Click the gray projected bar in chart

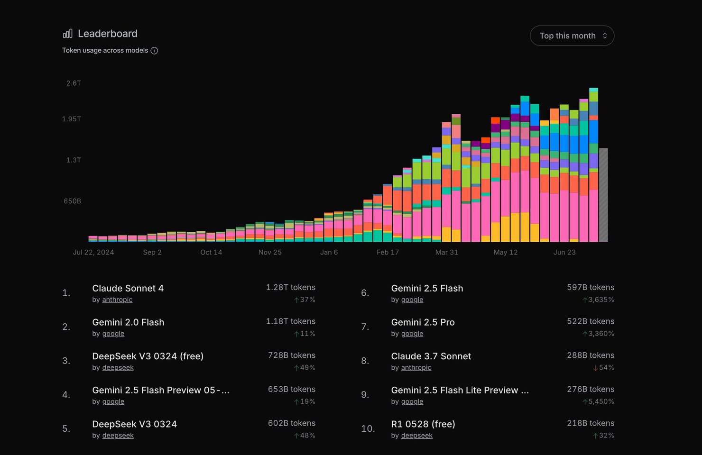tap(603, 195)
